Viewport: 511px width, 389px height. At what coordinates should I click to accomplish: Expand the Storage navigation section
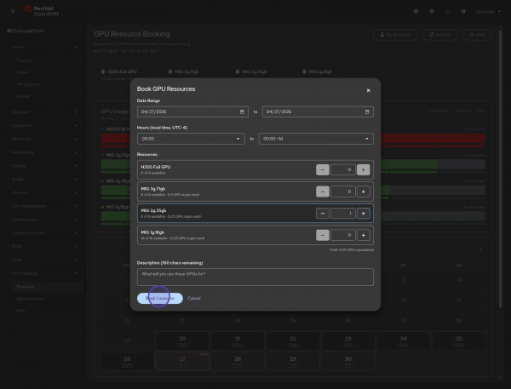click(44, 166)
